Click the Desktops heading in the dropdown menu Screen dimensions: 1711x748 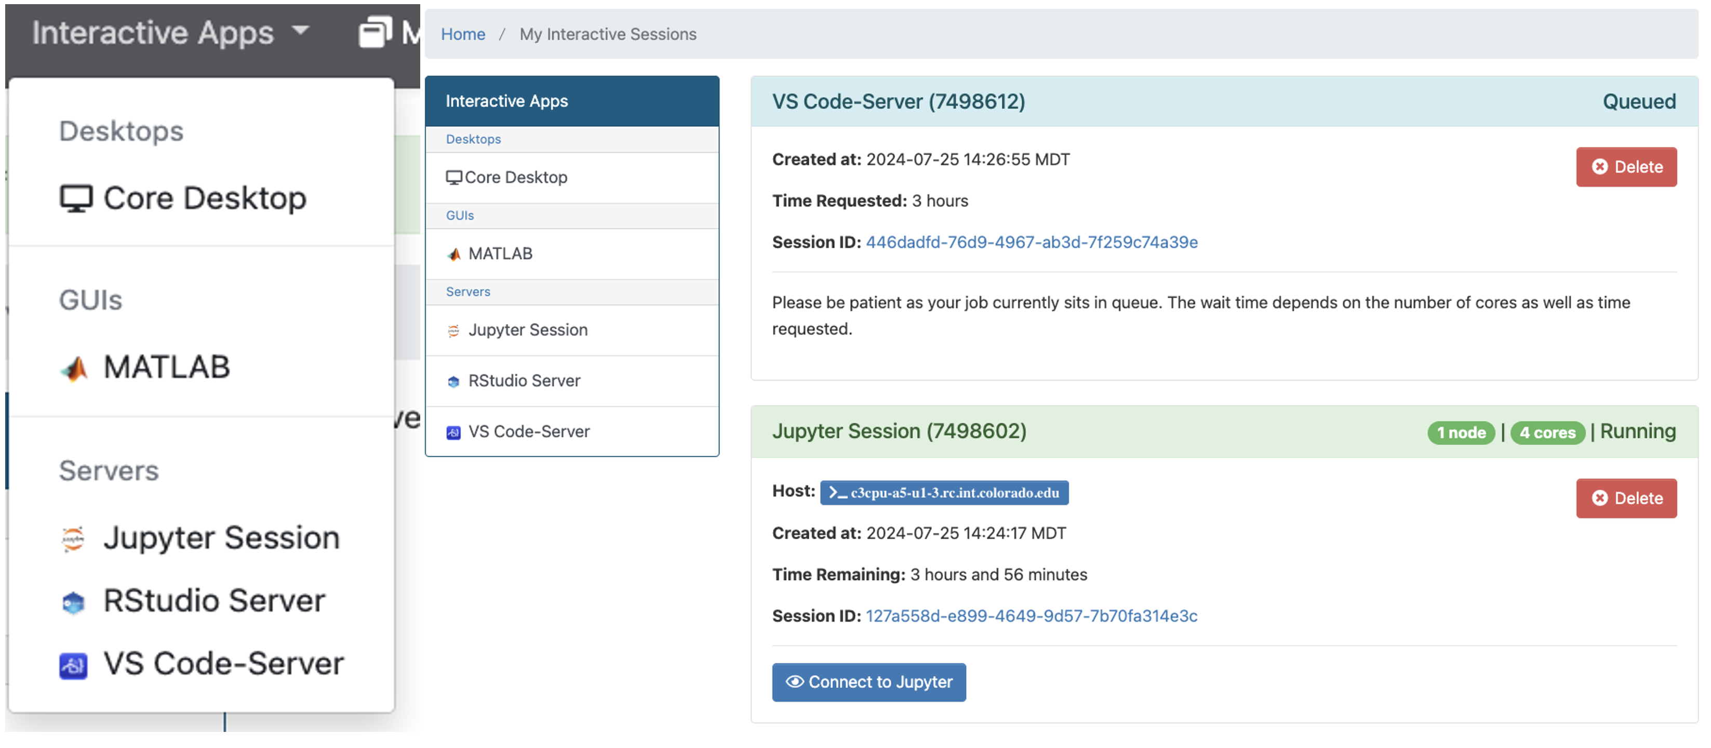[122, 131]
